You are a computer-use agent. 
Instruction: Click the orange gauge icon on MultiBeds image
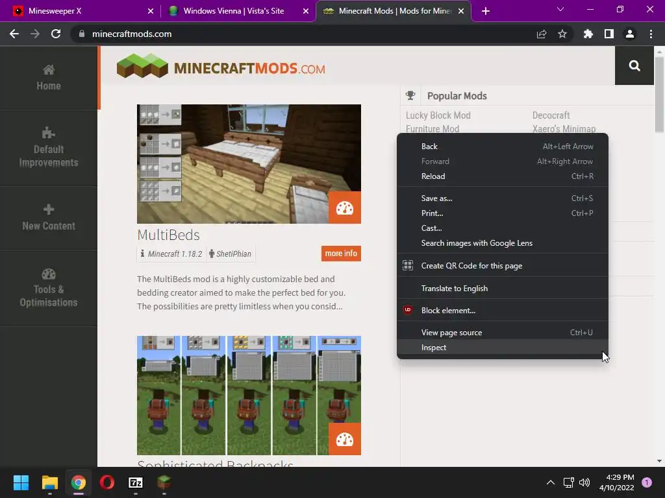click(x=345, y=207)
